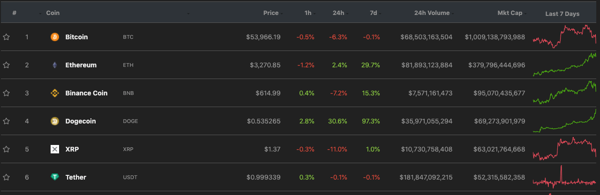The image size is (600, 195).
Task: Open the XRP coin name link
Action: pyautogui.click(x=72, y=149)
